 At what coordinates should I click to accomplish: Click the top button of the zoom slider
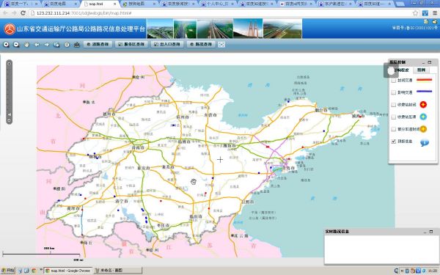pyautogui.click(x=10, y=64)
